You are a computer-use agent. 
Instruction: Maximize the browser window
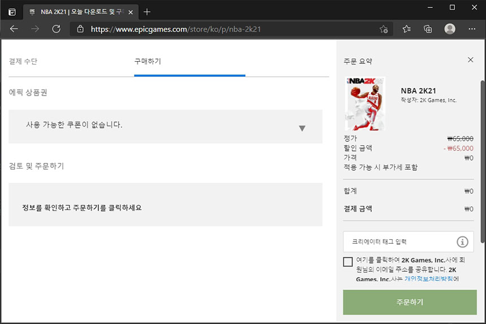452,7
